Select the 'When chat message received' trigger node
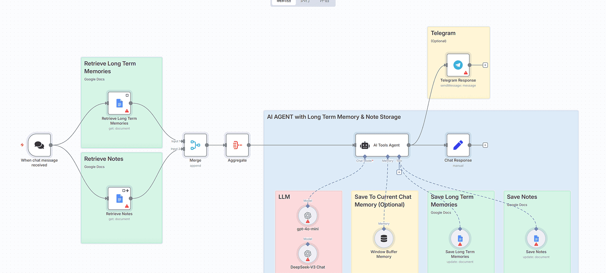Image resolution: width=606 pixels, height=273 pixels. (x=39, y=145)
